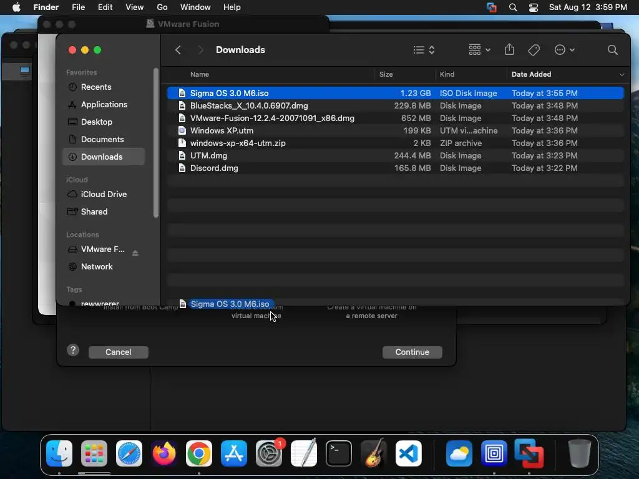Viewport: 639px width, 479px height.
Task: Select VMware-Fusion-12.2.4 dmg file
Action: pos(395,118)
